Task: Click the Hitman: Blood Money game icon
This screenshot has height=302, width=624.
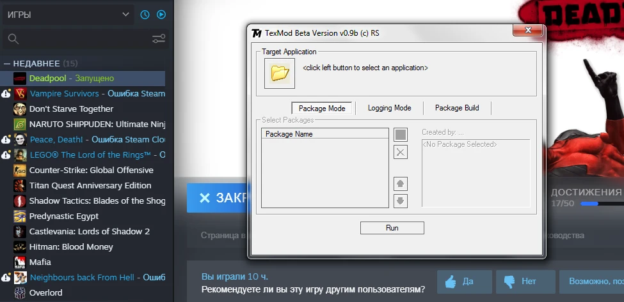Action: click(20, 247)
